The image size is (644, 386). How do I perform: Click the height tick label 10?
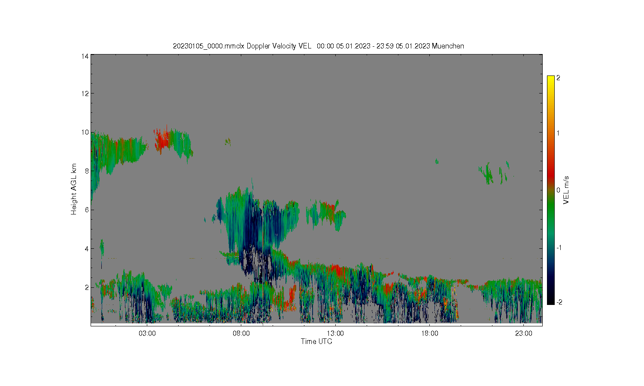[85, 132]
